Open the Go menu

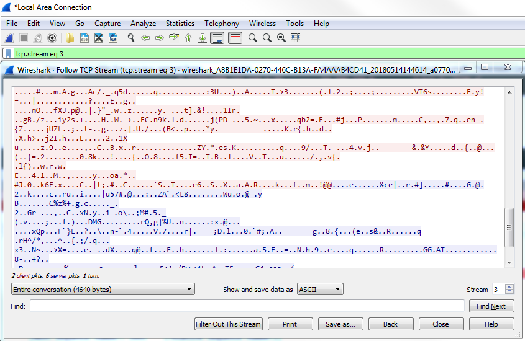click(80, 24)
